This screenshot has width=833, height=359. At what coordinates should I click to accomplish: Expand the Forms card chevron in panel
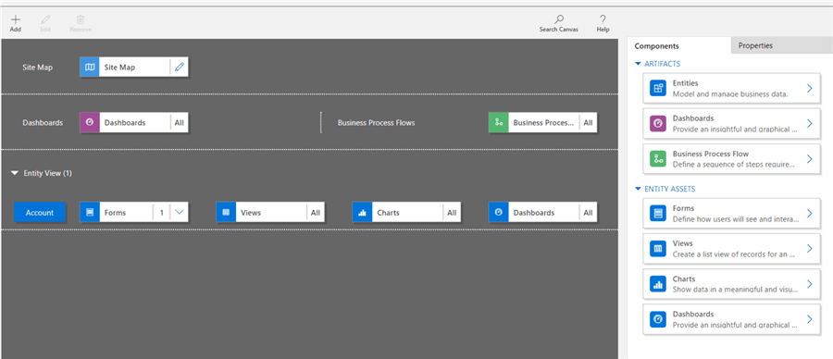click(x=809, y=214)
